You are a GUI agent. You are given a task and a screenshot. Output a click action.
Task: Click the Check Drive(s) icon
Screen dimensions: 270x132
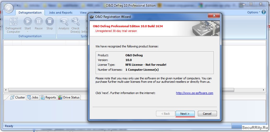click(x=76, y=21)
